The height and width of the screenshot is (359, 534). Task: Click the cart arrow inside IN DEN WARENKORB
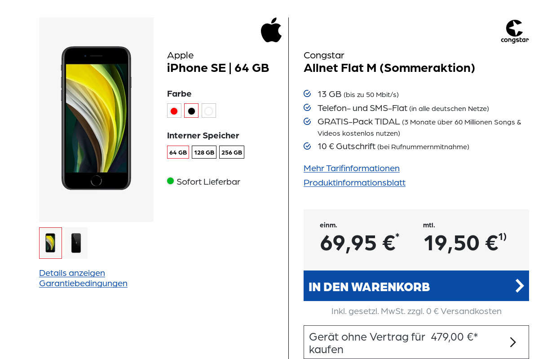pyautogui.click(x=519, y=286)
